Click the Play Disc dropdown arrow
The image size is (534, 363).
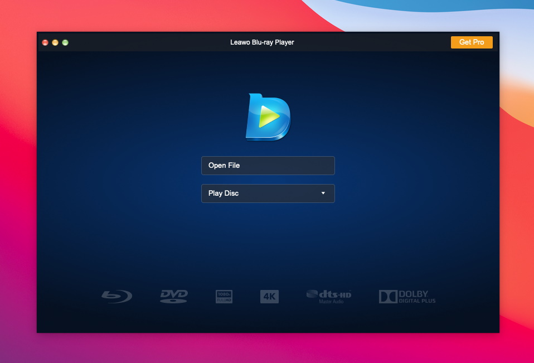point(323,193)
